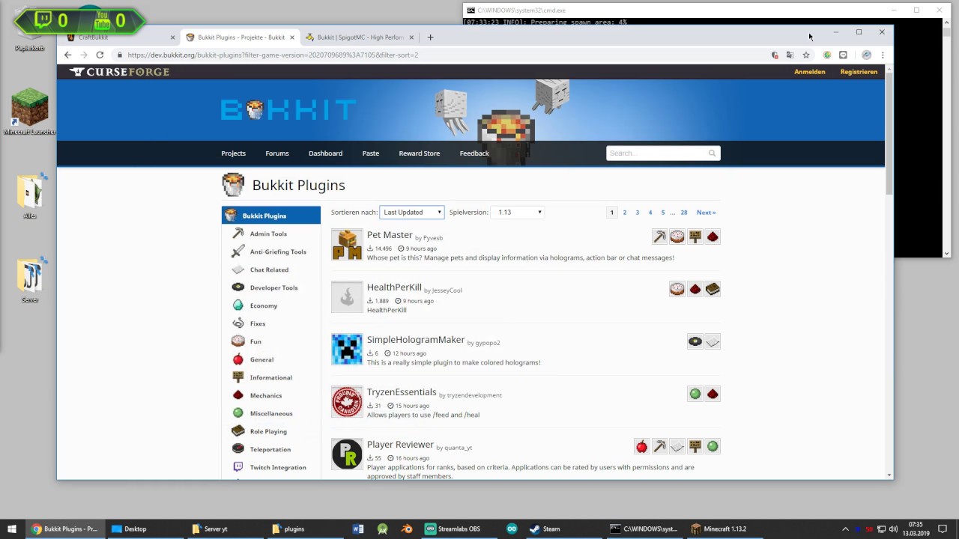
Task: Go back with browser back arrow
Action: (x=67, y=55)
